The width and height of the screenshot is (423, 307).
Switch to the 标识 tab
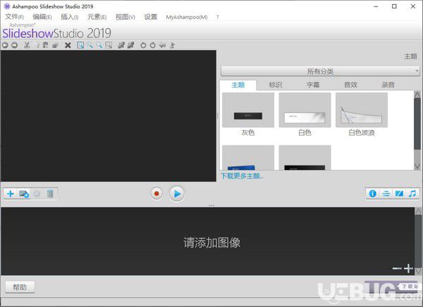point(276,85)
